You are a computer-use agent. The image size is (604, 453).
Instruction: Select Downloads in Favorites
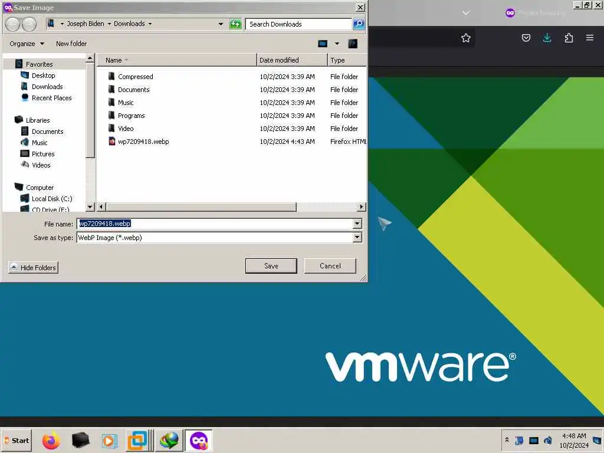pyautogui.click(x=47, y=86)
